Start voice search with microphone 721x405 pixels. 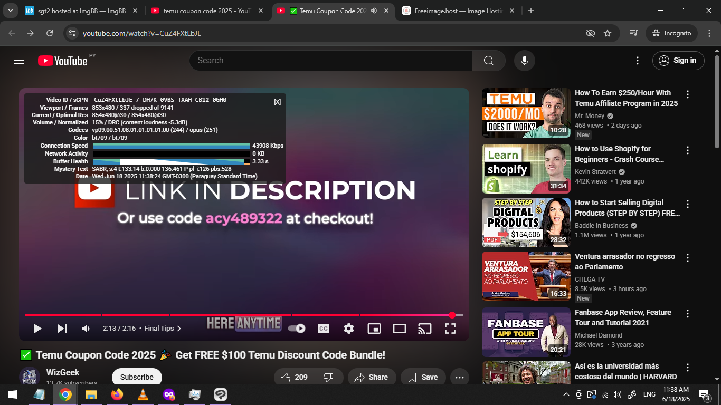click(525, 61)
